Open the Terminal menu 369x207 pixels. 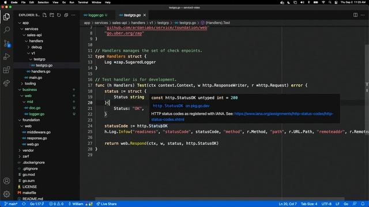tap(83, 2)
